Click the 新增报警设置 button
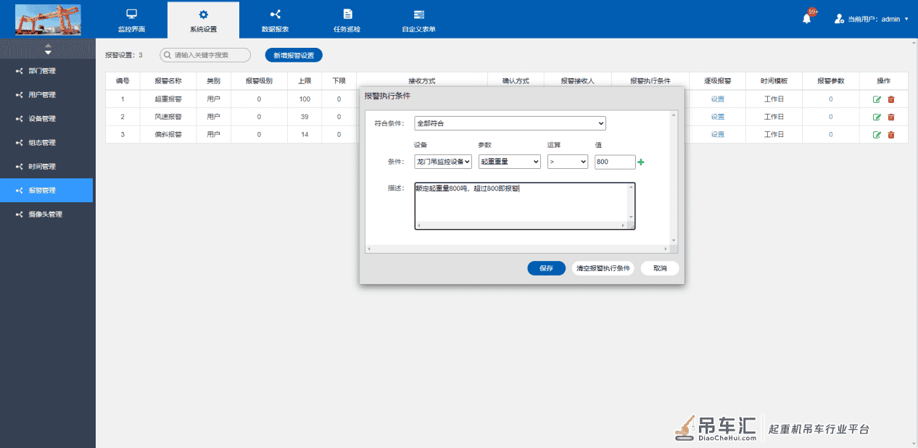Viewport: 918px width, 448px height. pyautogui.click(x=294, y=55)
